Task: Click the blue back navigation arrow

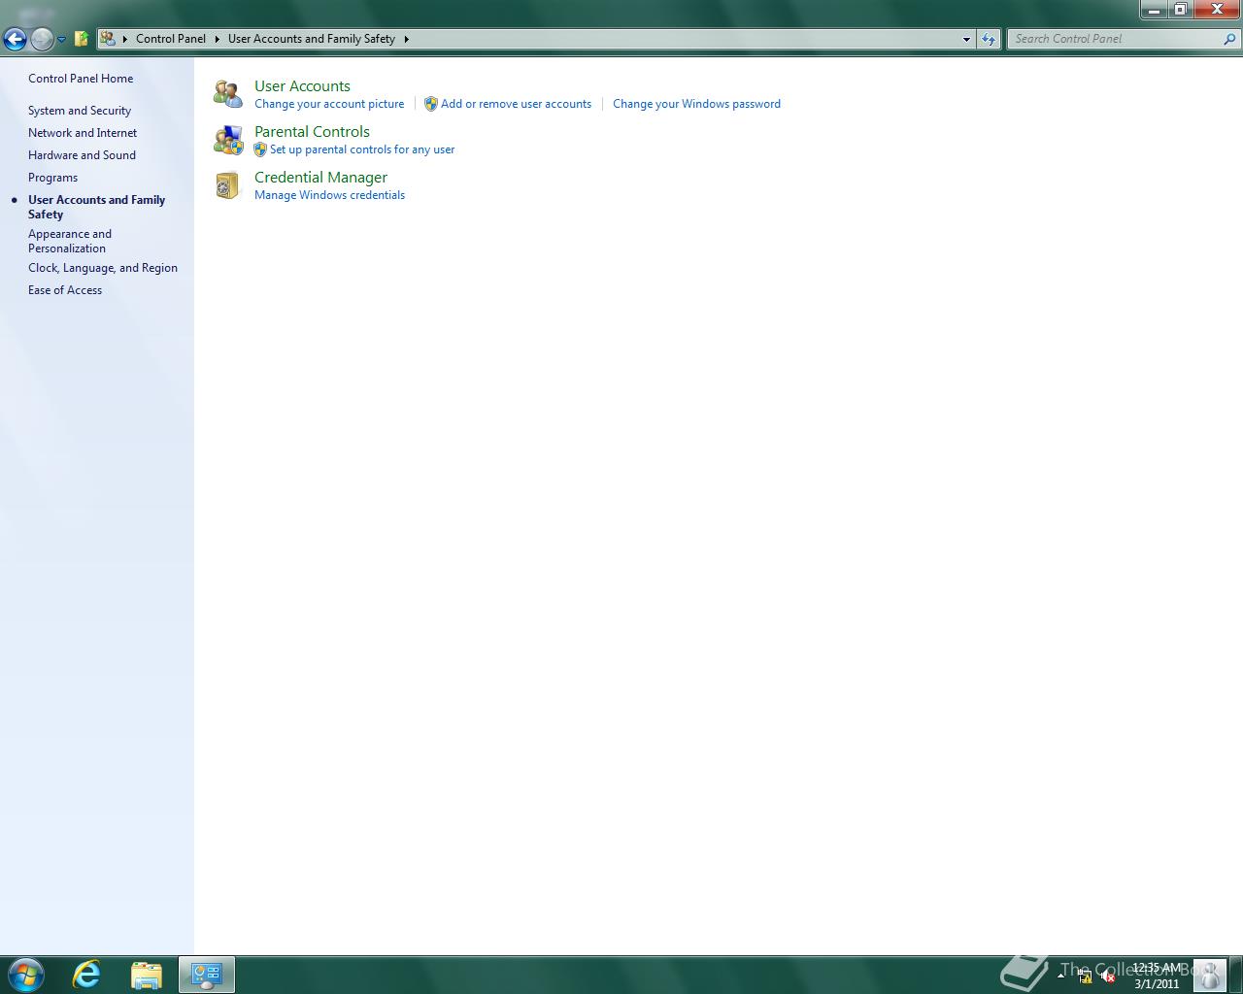Action: [x=15, y=39]
